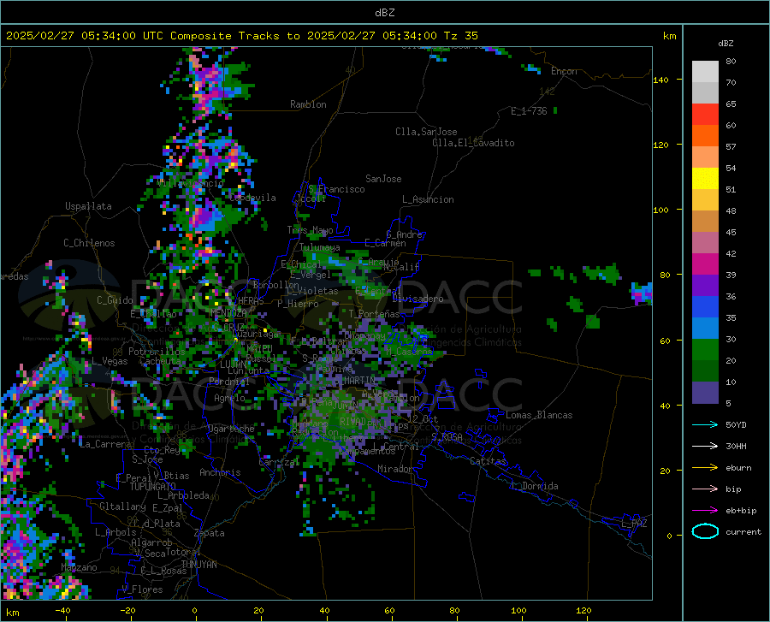Screen dimensions: 770x622
Task: Click the yellow eburn arrow in legend
Action: pos(705,467)
